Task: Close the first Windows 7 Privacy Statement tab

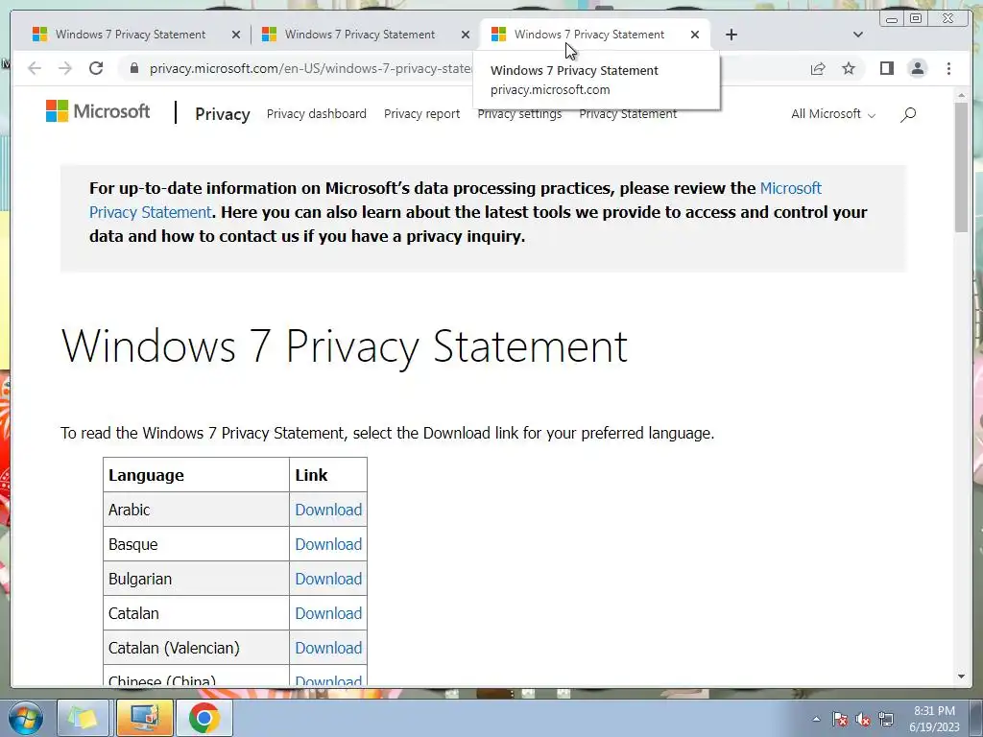Action: coord(236,35)
